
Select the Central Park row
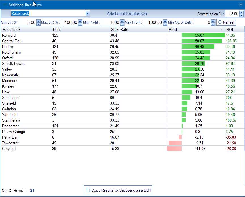coord(123,41)
